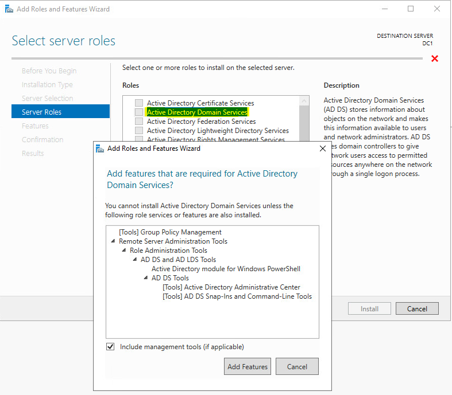Collapse the AD DS Tools node
The image size is (452, 395).
[146, 278]
